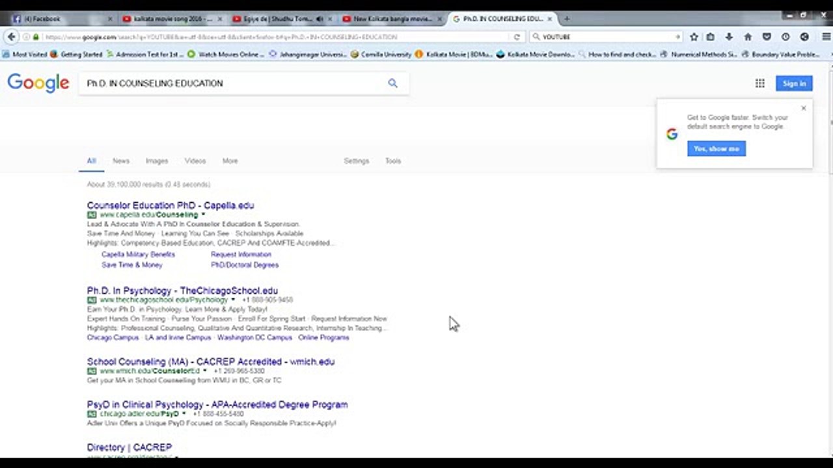833x468 pixels.
Task: Open 'PsyD in Clinical Psychology' result link
Action: (217, 404)
